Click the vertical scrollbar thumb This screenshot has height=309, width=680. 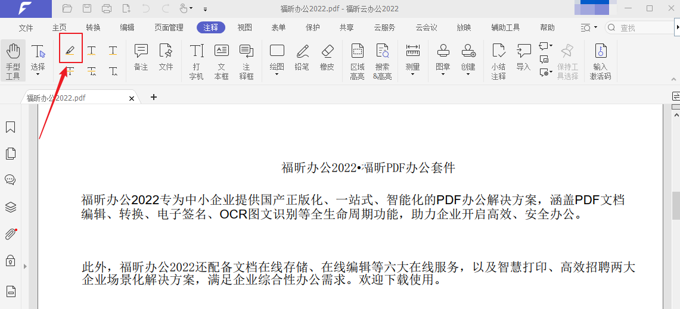pos(676,205)
